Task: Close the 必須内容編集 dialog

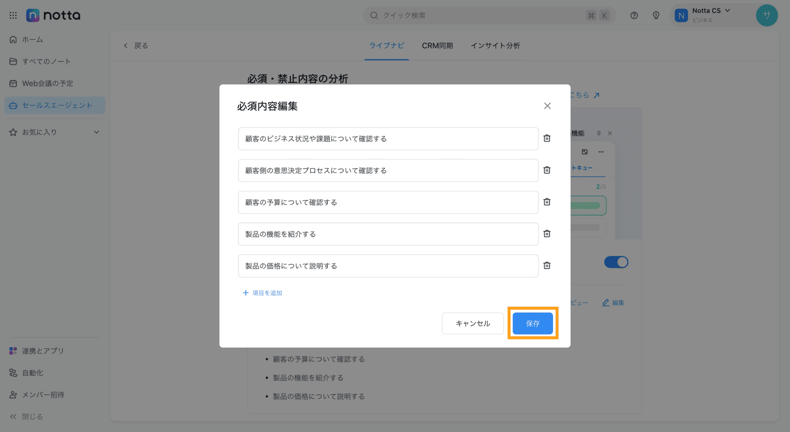Action: [x=547, y=106]
